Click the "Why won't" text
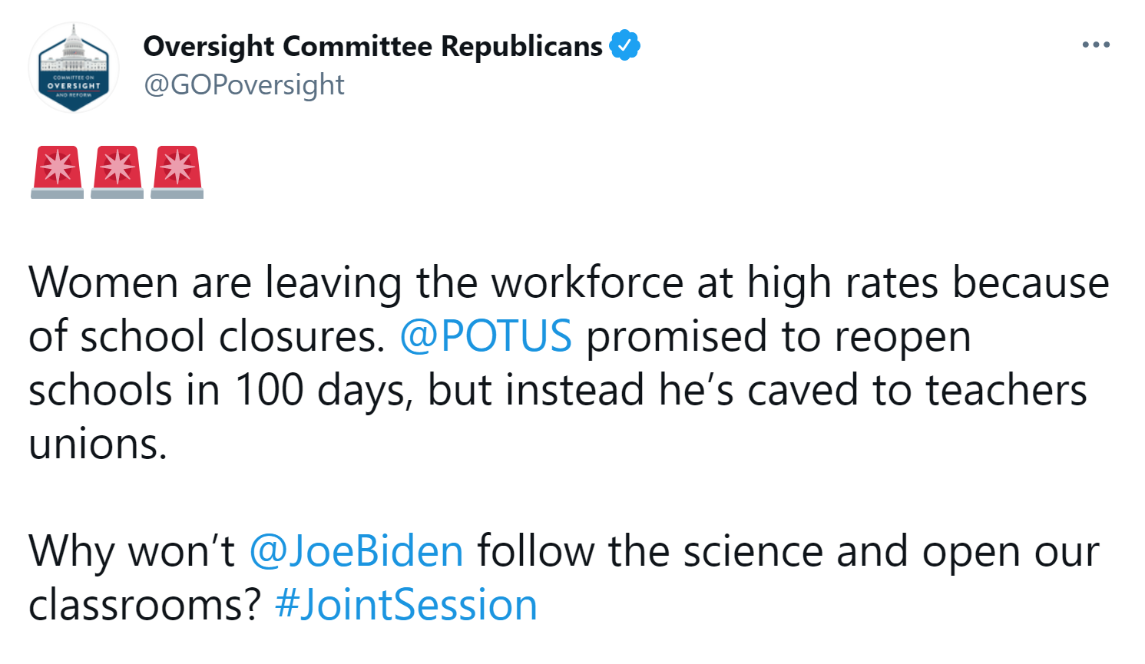This screenshot has height=664, width=1145. click(x=131, y=551)
